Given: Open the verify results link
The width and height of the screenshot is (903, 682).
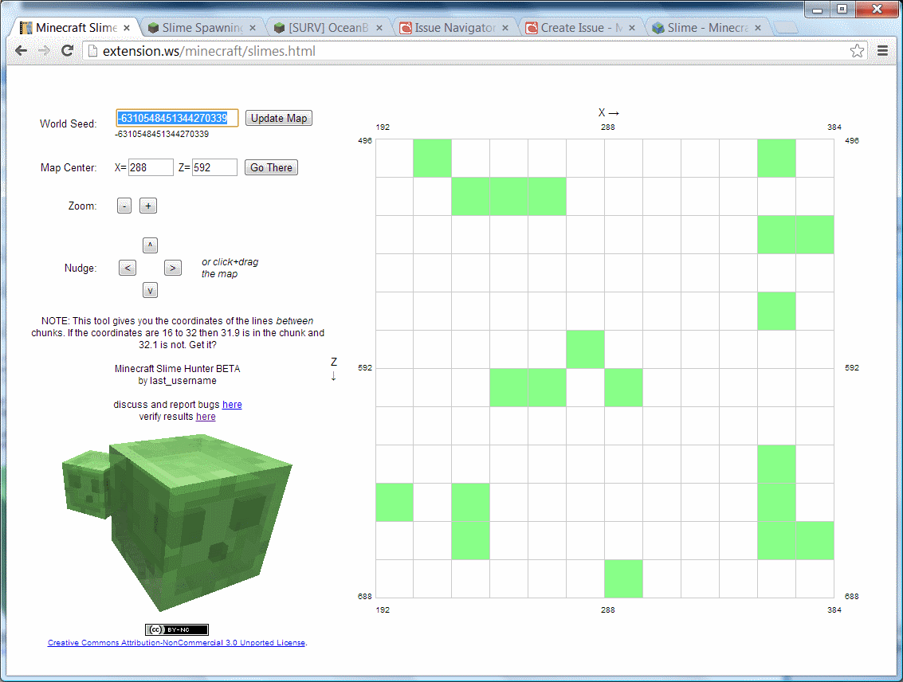Looking at the screenshot, I should click(206, 417).
